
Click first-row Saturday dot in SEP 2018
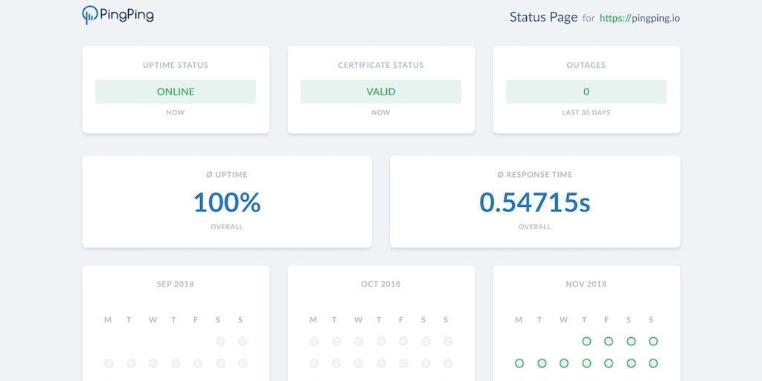pyautogui.click(x=220, y=341)
